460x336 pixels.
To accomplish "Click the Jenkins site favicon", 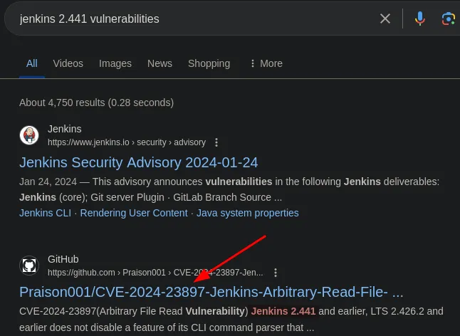I will click(29, 135).
